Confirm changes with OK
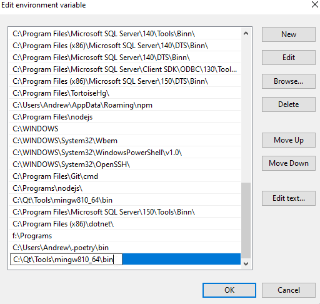This screenshot has width=320, height=304. coord(229,290)
